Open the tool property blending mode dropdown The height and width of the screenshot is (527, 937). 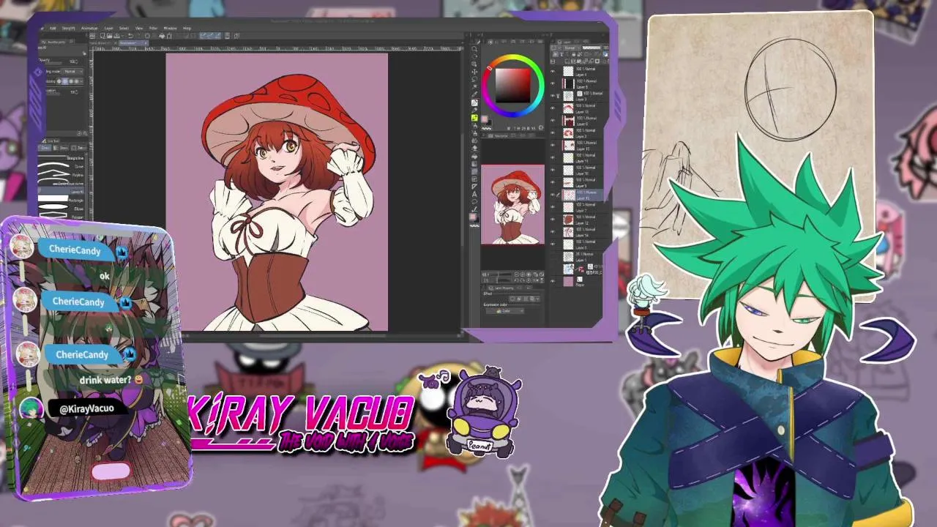point(73,71)
